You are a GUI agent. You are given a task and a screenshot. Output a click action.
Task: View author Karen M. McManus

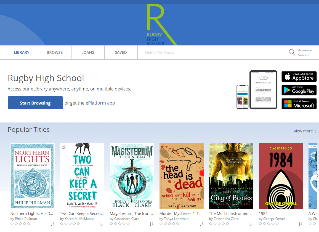pyautogui.click(x=79, y=219)
